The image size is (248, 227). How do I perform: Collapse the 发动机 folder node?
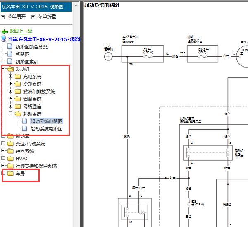3,69
